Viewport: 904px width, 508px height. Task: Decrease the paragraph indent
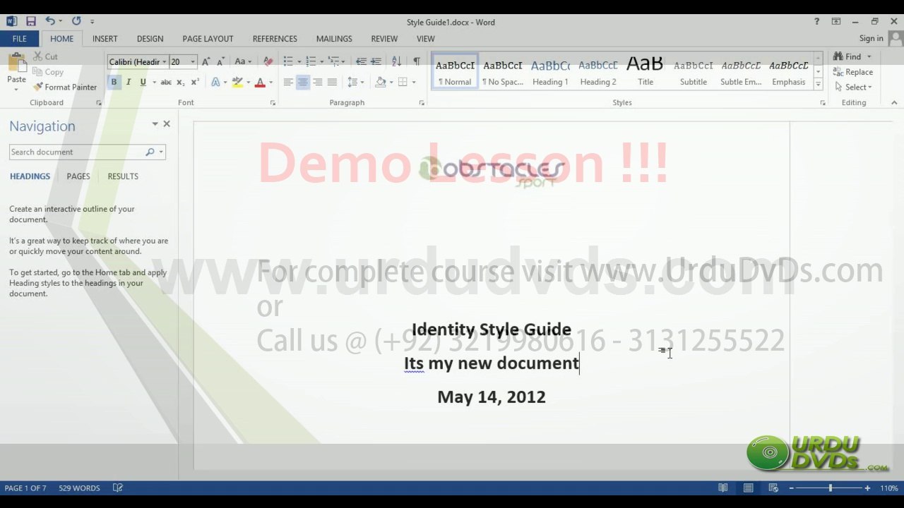pyautogui.click(x=361, y=62)
